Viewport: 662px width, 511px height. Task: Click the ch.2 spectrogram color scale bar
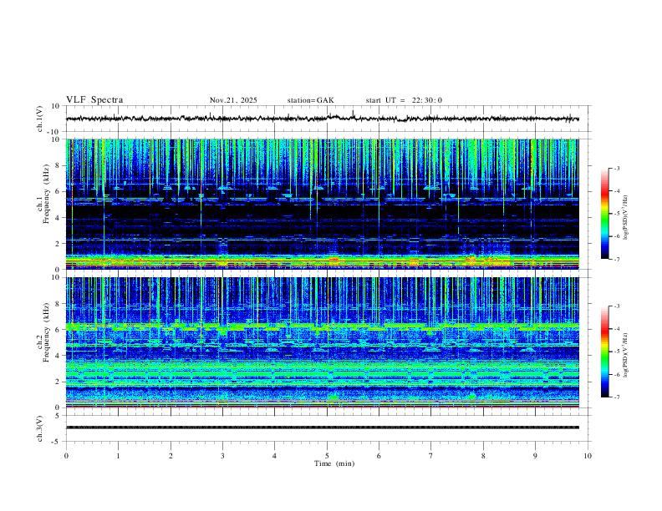tap(604, 352)
